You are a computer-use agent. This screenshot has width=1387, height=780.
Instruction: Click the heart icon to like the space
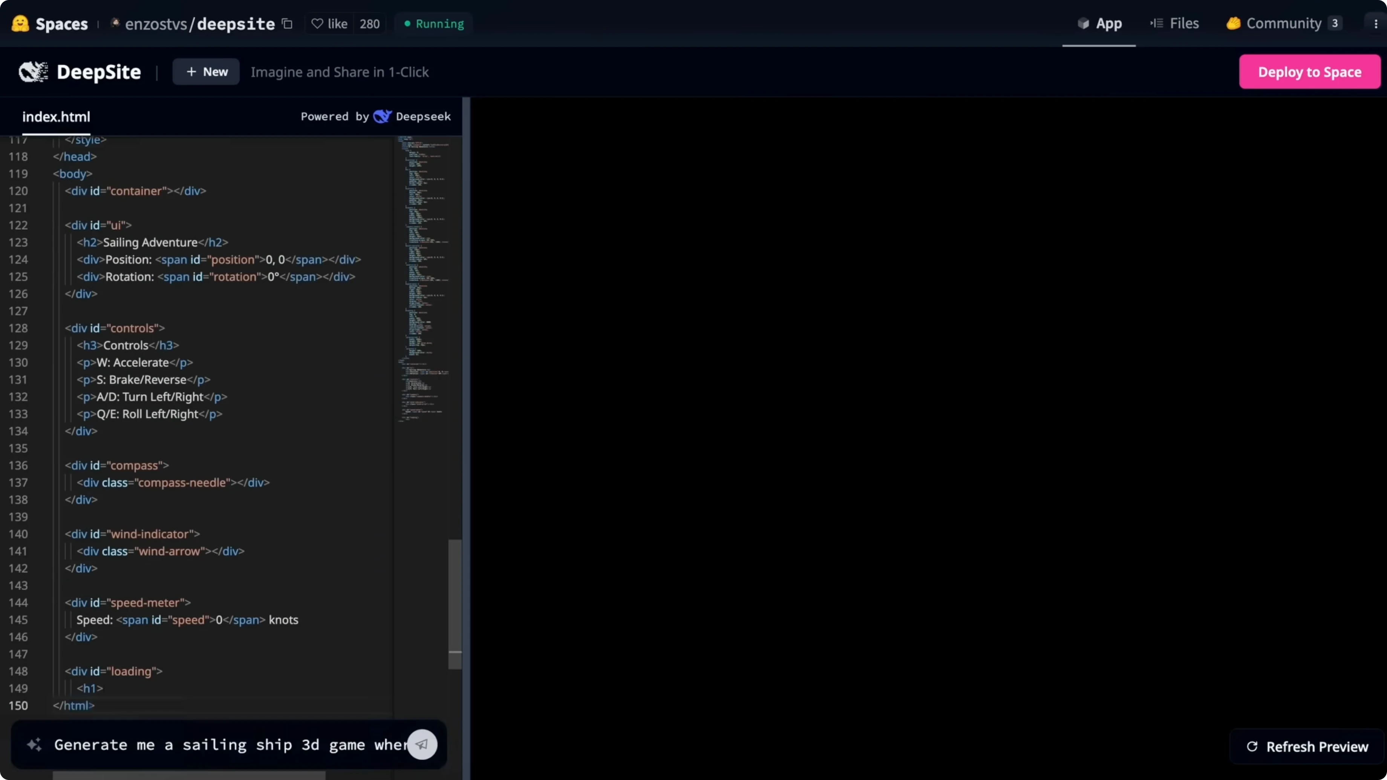tap(317, 23)
